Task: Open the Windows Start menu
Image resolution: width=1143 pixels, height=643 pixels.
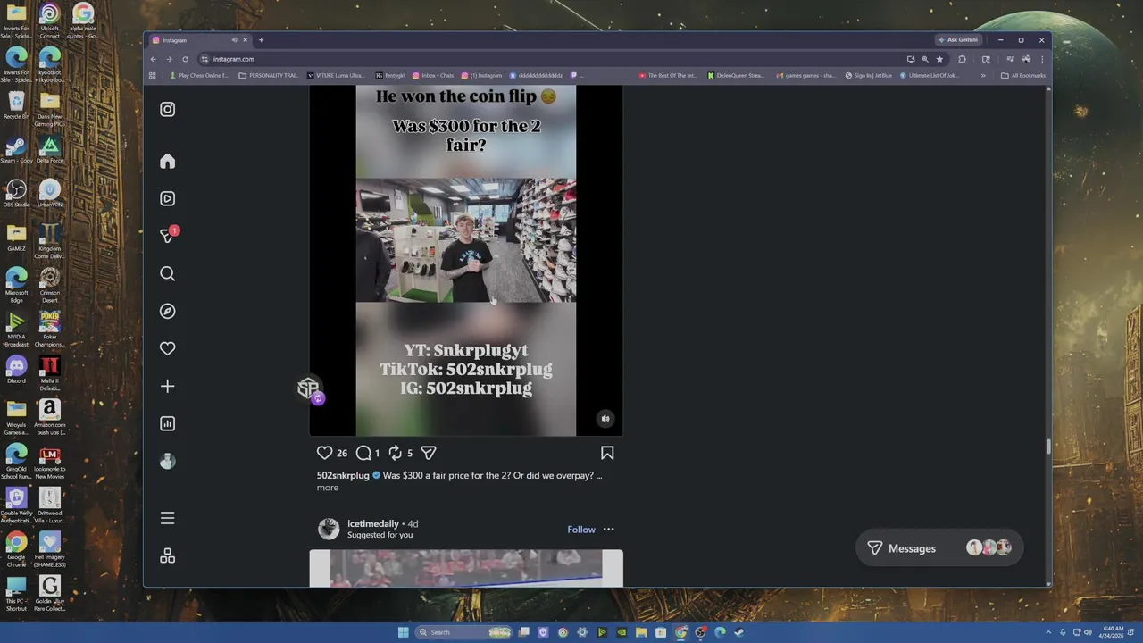Action: click(403, 632)
